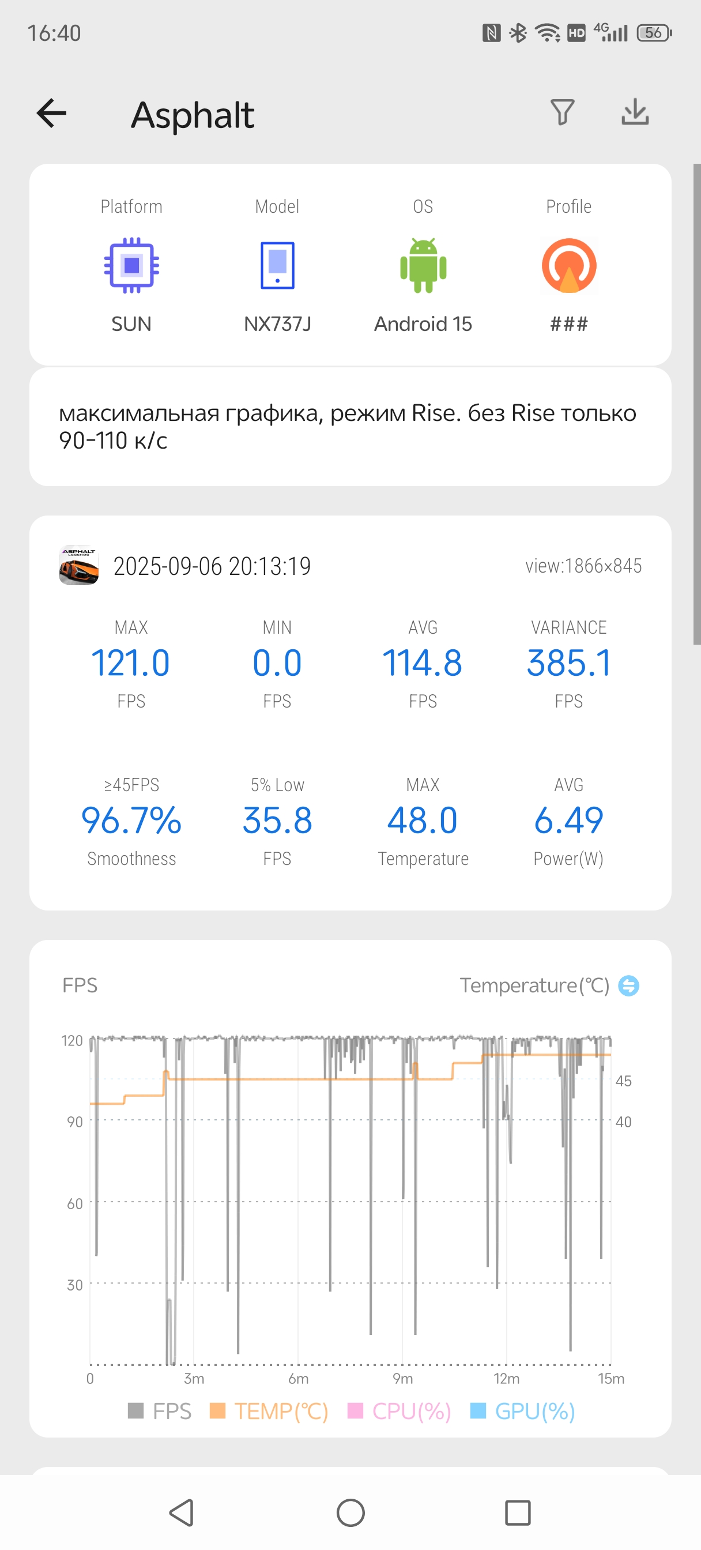The width and height of the screenshot is (701, 1550).
Task: Open recent apps with square button
Action: [x=518, y=1513]
